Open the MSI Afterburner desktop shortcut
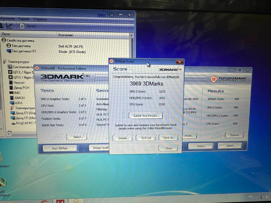 pos(4,187)
